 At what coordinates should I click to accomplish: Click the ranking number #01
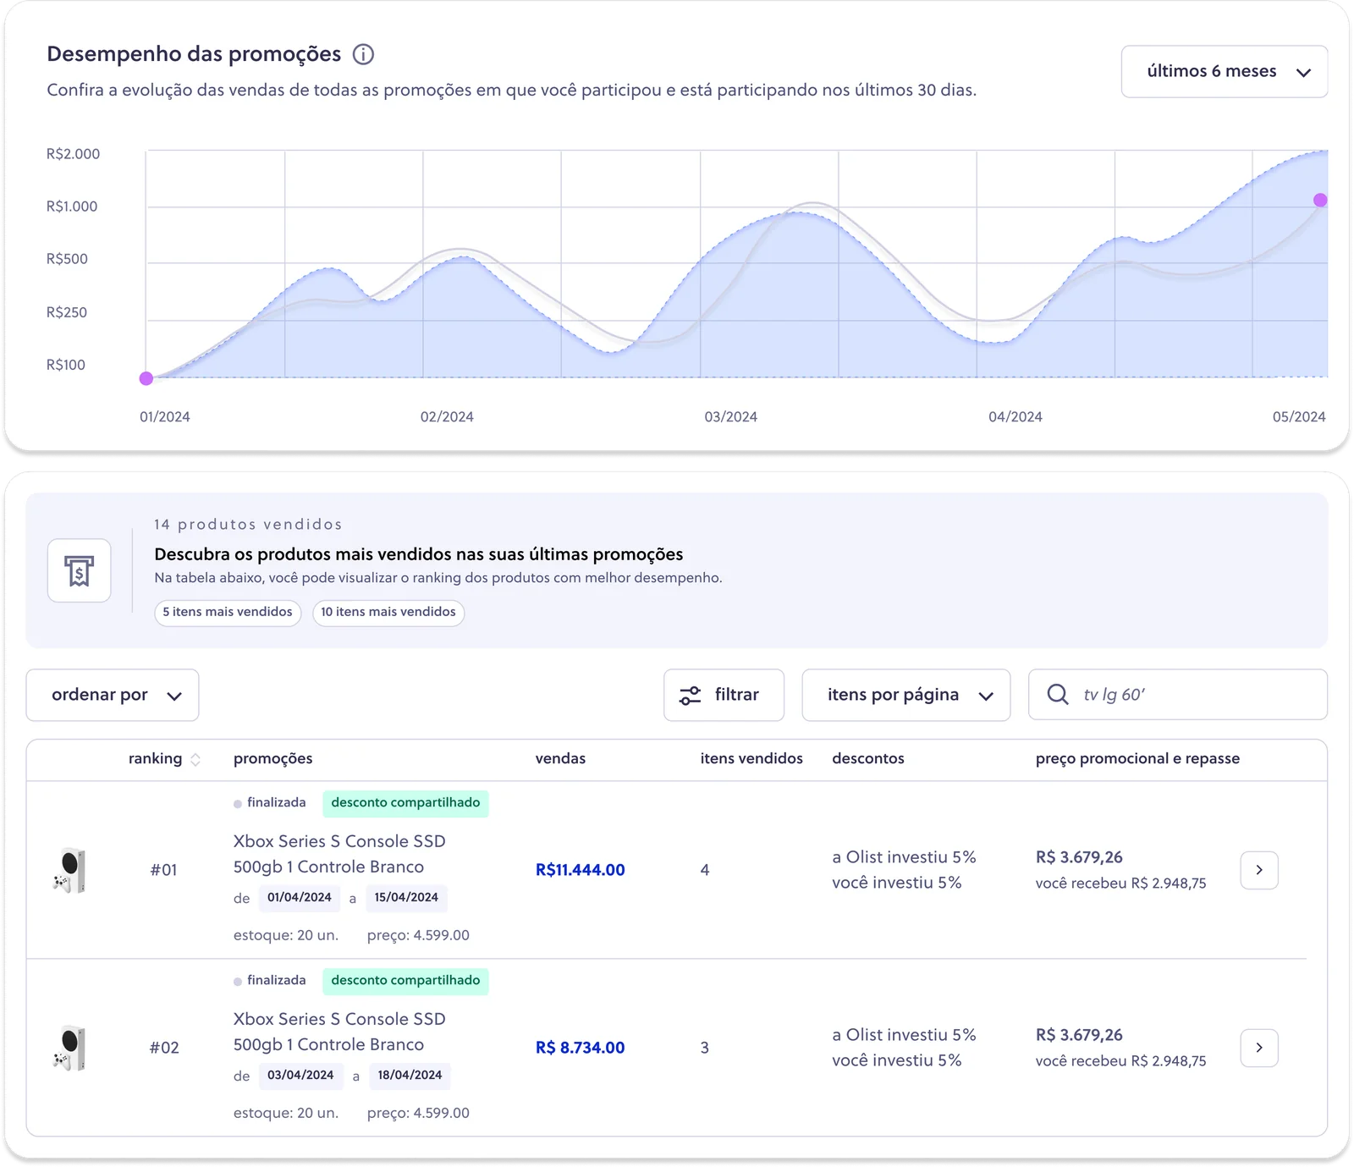click(x=163, y=870)
